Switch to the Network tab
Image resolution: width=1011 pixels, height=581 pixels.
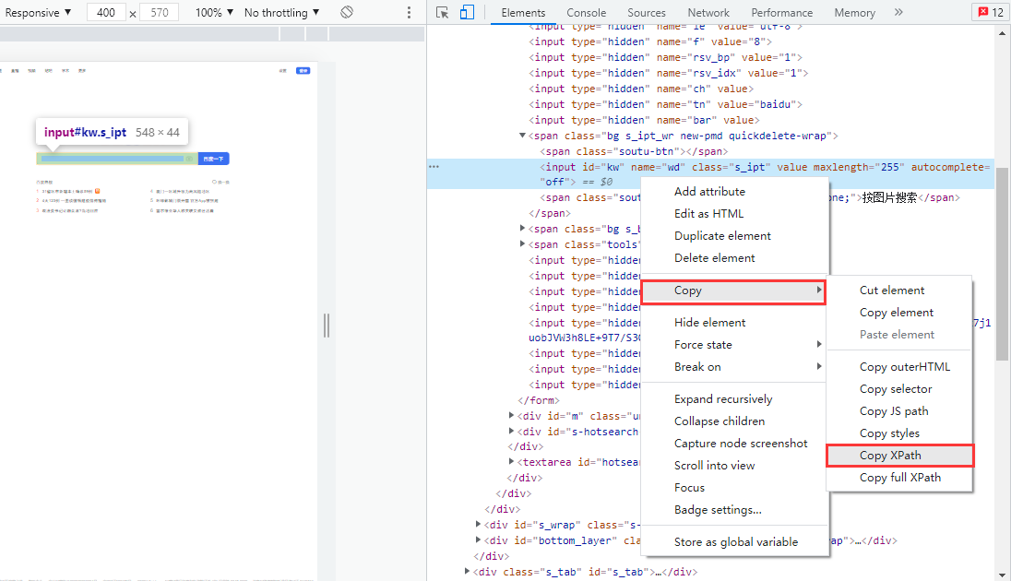click(708, 12)
